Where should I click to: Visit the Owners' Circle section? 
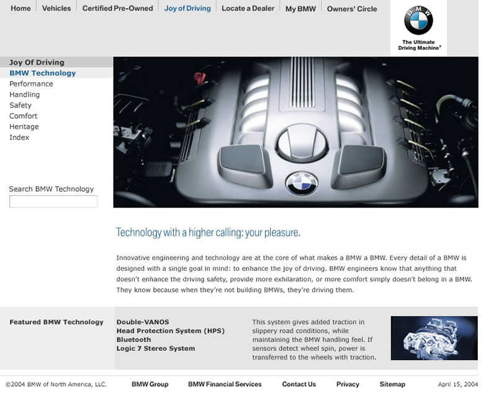click(352, 9)
